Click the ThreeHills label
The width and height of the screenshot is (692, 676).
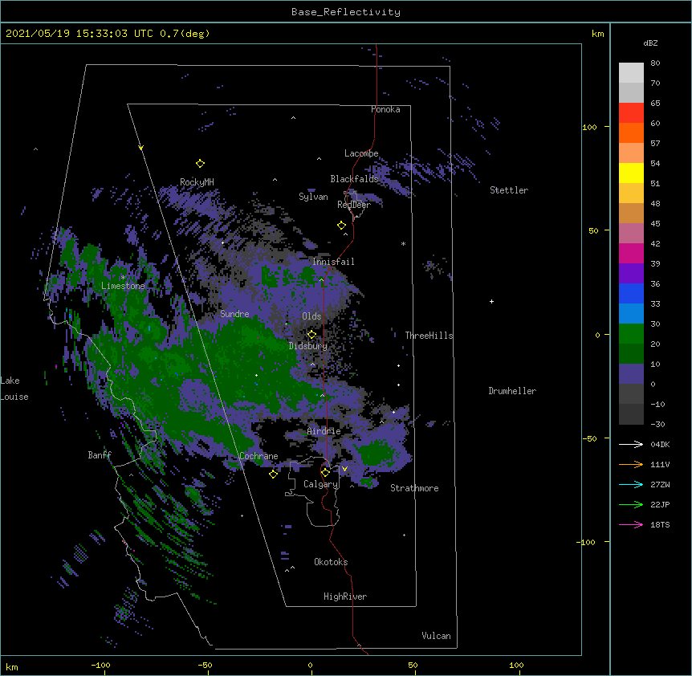coord(429,336)
